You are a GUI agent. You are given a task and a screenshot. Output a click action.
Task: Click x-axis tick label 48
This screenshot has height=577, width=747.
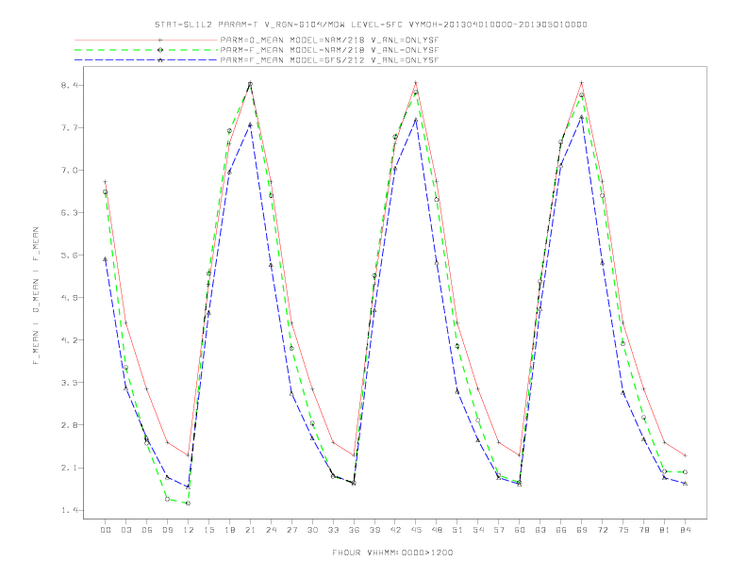pos(437,530)
